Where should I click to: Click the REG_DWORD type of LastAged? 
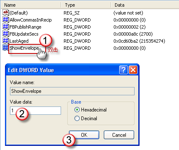tap(77, 41)
